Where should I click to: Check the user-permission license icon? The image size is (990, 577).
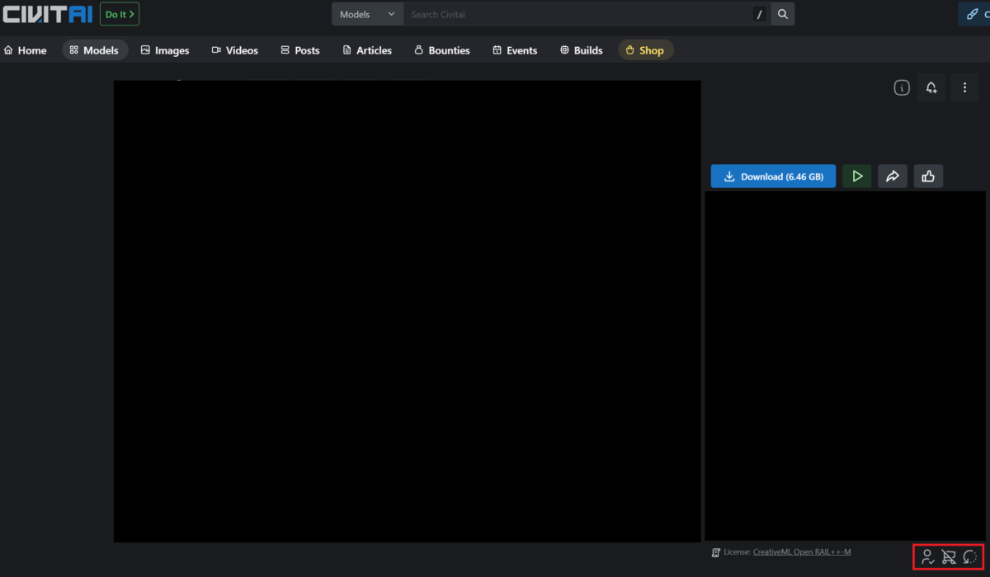[927, 556]
